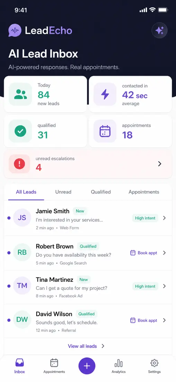Switch to the Unread tab
The width and height of the screenshot is (176, 382).
[63, 192]
